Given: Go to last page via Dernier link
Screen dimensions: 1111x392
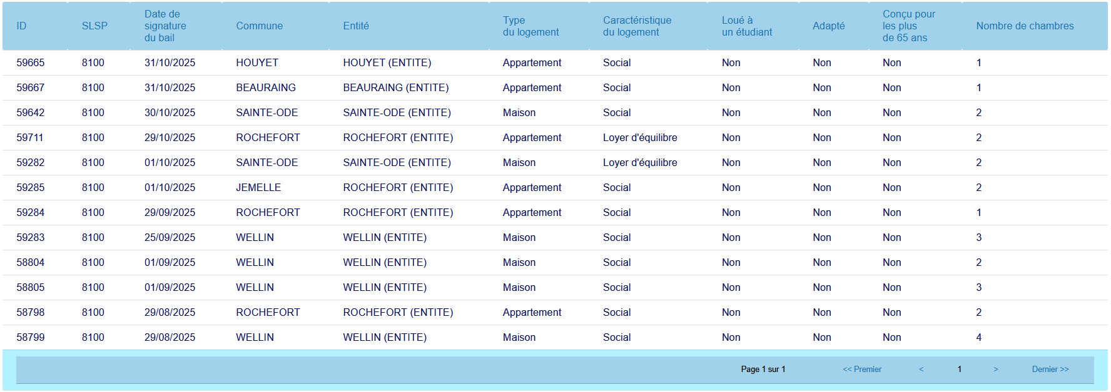Looking at the screenshot, I should pos(1050,370).
